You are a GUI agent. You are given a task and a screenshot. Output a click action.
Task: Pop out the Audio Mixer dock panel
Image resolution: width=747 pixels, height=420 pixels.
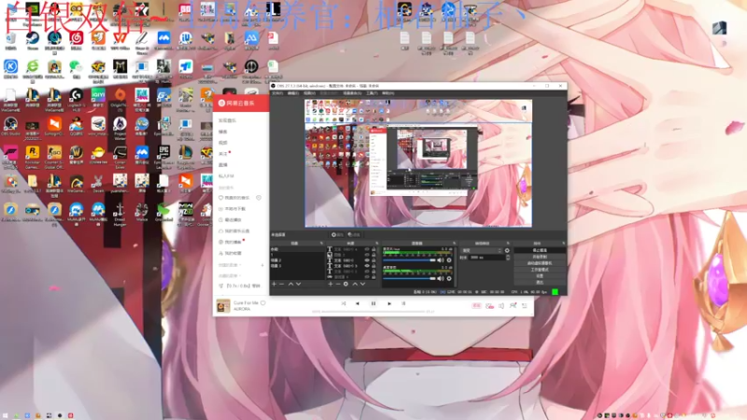pos(454,243)
